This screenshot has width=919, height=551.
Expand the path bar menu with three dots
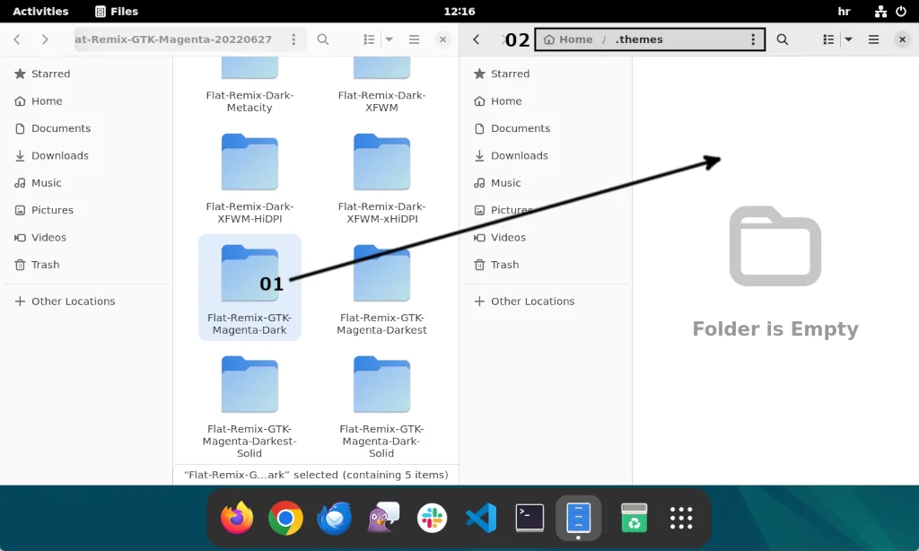[x=293, y=39]
